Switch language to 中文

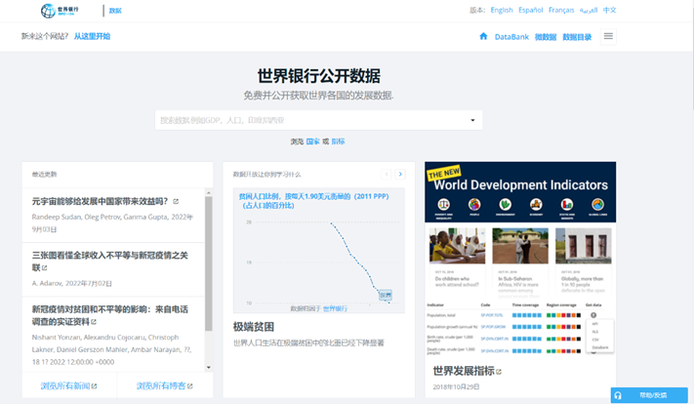point(609,10)
